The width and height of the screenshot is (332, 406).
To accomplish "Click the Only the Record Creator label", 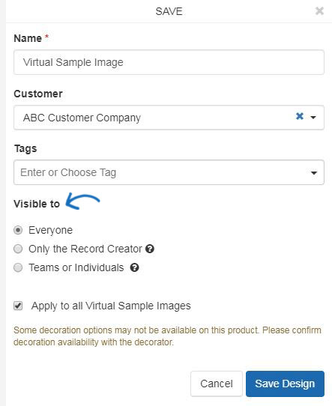I will pos(85,249).
